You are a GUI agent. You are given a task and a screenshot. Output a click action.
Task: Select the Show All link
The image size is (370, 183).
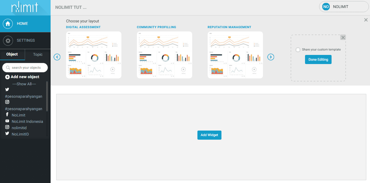point(24,84)
